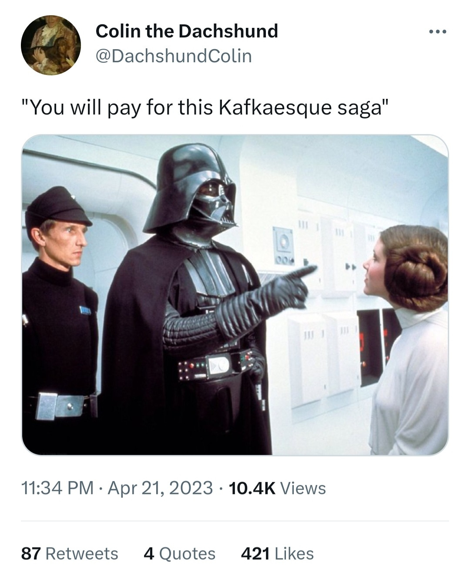Viewport: 470px width, 584px height.
Task: Click Colin the Dachshund's profile avatar
Action: (50, 45)
